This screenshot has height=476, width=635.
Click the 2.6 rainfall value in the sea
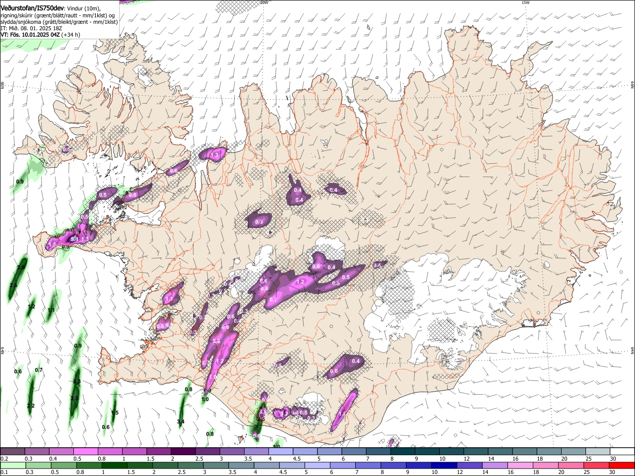(x=13, y=286)
